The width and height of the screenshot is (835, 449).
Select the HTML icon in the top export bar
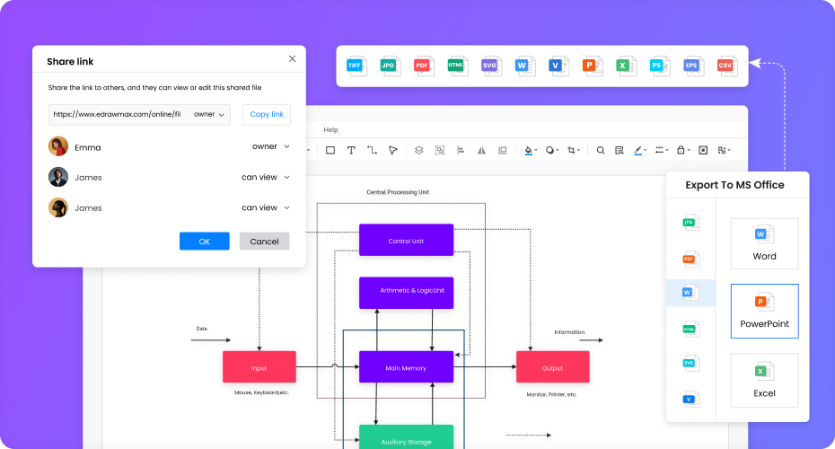tap(457, 66)
